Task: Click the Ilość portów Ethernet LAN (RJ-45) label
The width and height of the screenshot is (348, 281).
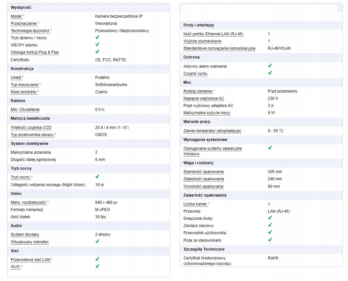Action: [213, 34]
